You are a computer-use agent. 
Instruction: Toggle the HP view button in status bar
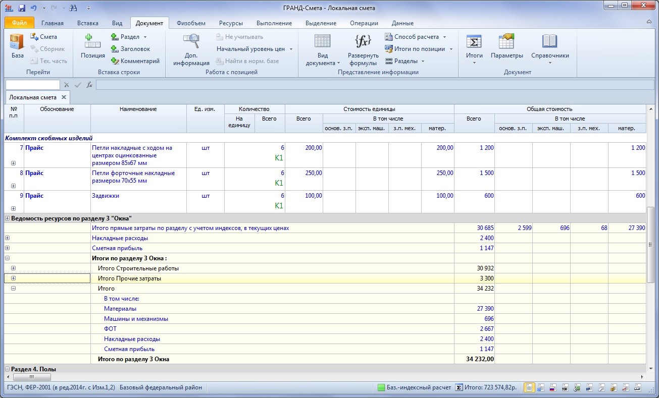click(x=589, y=387)
